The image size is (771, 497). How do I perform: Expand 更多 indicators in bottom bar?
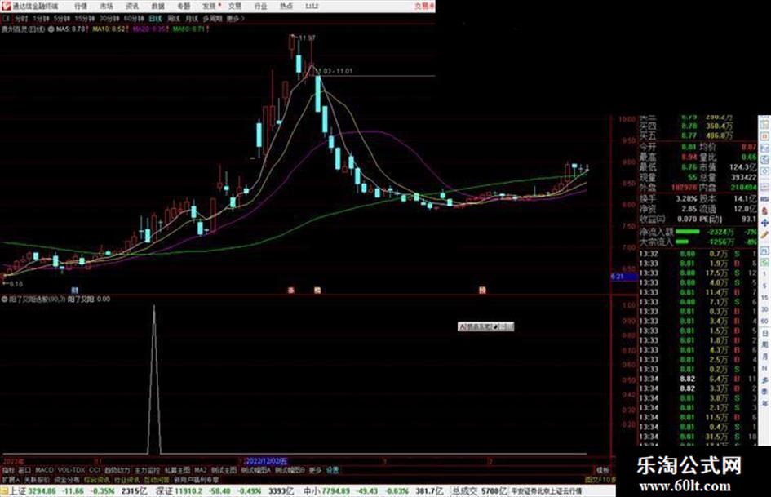(315, 470)
